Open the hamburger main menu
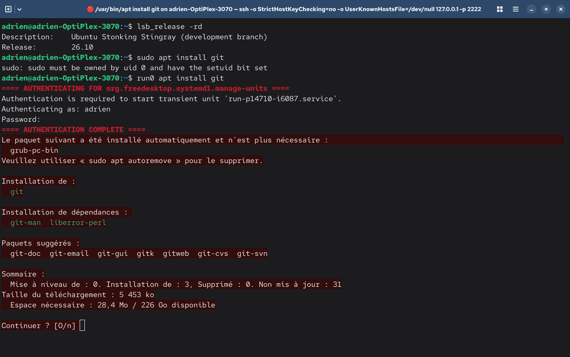The width and height of the screenshot is (570, 357). click(x=515, y=9)
